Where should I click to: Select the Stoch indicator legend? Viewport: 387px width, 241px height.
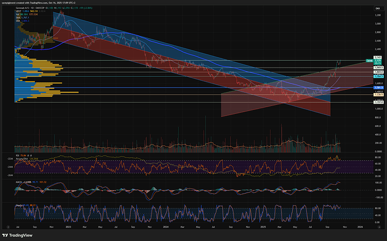pos(19,205)
